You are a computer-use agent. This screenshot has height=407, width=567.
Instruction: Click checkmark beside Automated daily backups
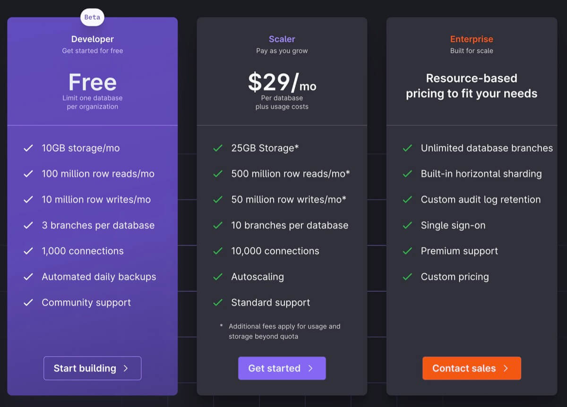point(28,277)
